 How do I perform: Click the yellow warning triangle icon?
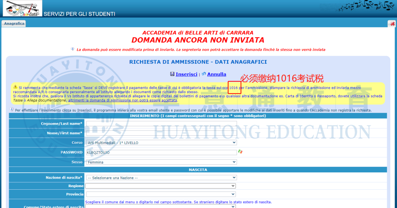15,87
